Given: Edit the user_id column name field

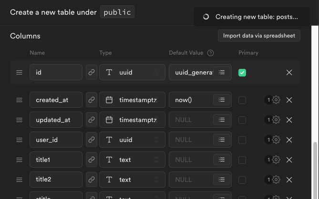Looking at the screenshot, I should click(x=56, y=140).
